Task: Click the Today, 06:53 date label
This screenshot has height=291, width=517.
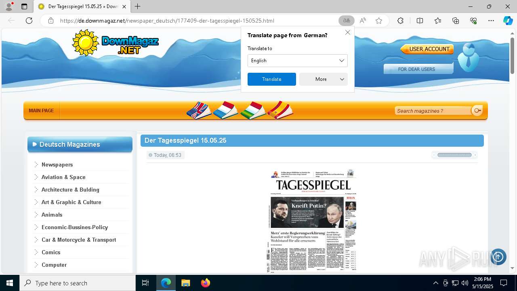Action: click(167, 155)
